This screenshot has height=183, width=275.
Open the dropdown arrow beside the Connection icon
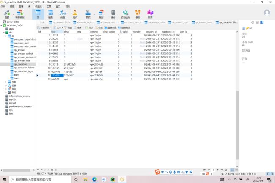click(13, 14)
